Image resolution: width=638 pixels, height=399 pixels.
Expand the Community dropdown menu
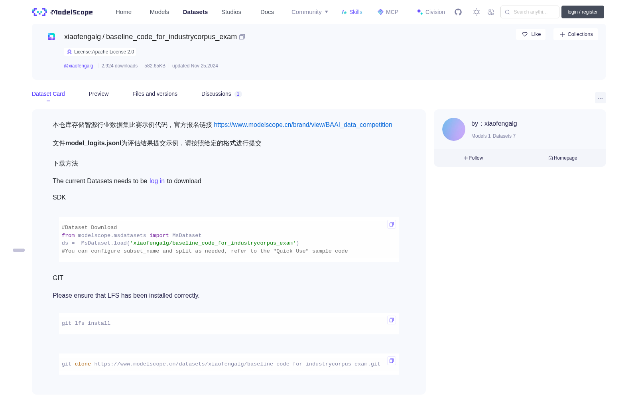pyautogui.click(x=310, y=12)
